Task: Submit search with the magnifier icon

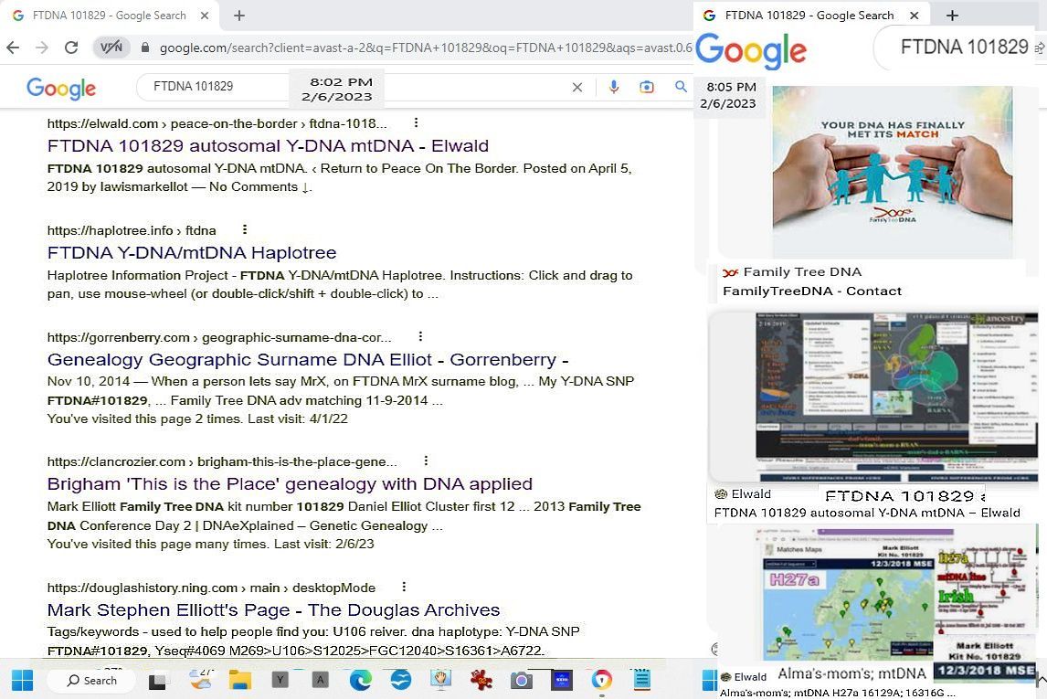Action: (681, 87)
